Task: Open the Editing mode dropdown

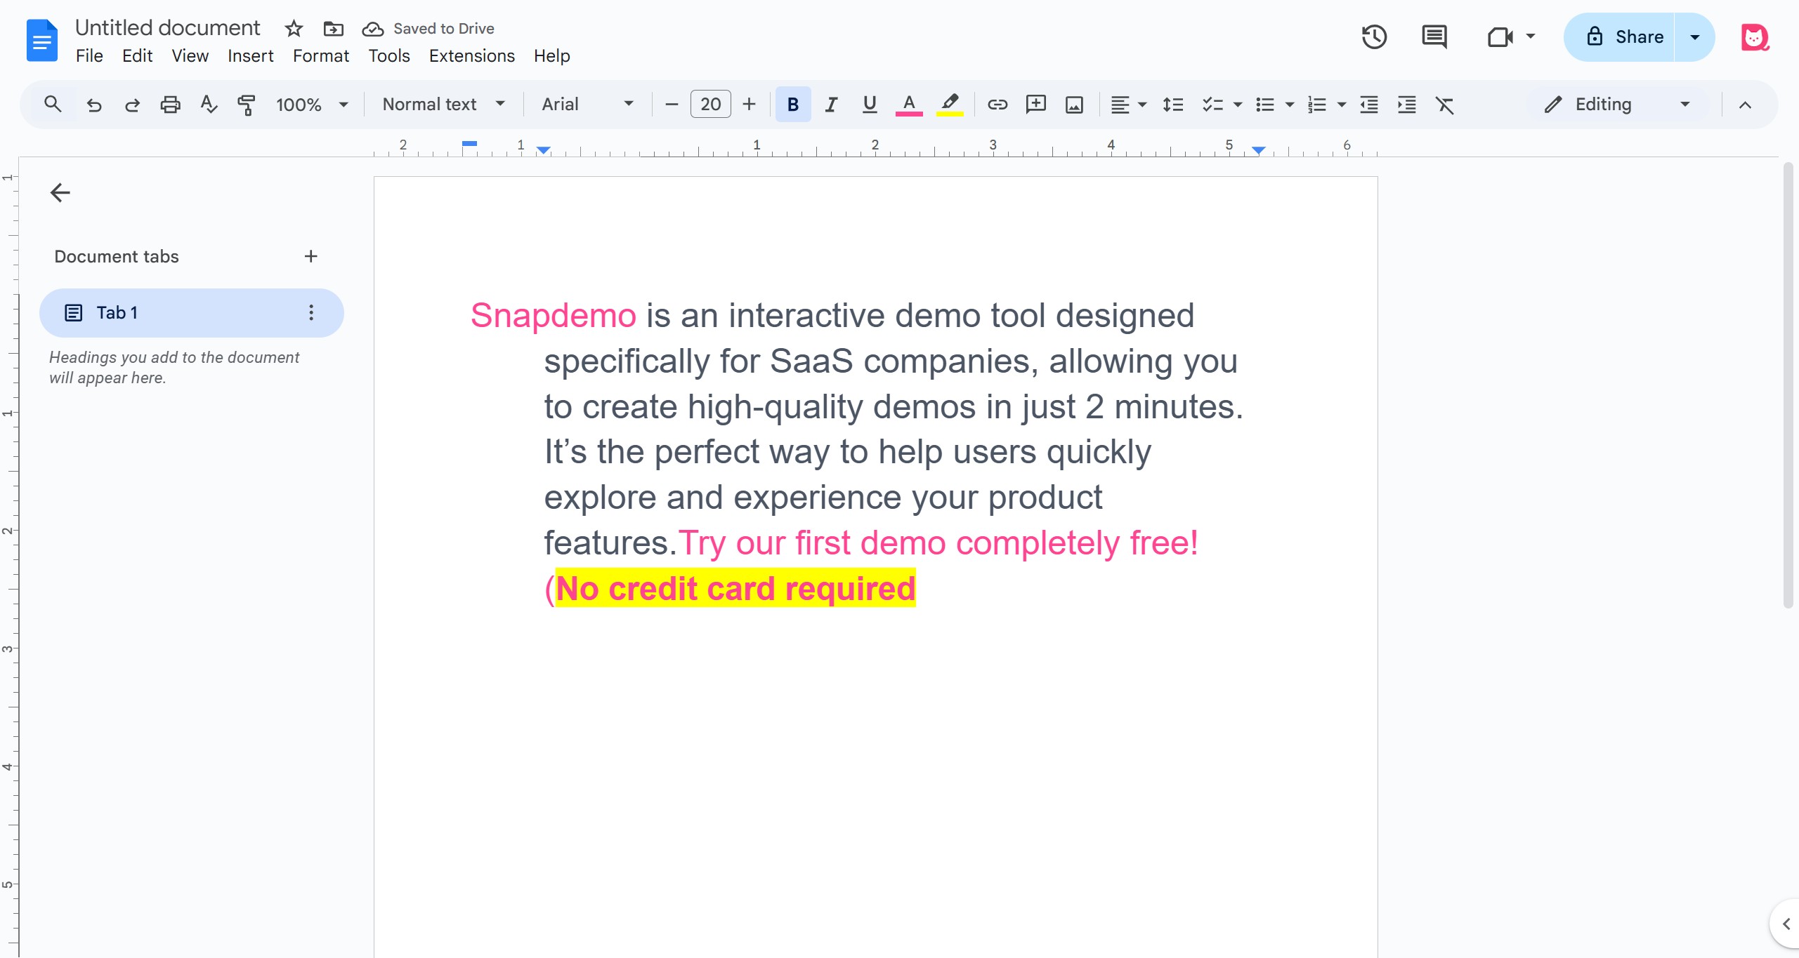Action: coord(1617,105)
